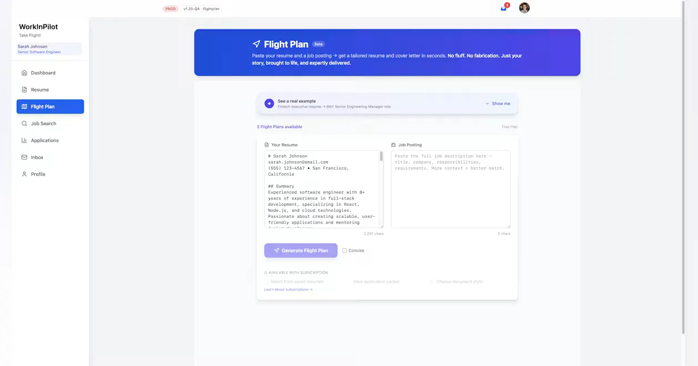Click the Flight Plan map icon in sidebar
The width and height of the screenshot is (698, 366).
[x=24, y=106]
